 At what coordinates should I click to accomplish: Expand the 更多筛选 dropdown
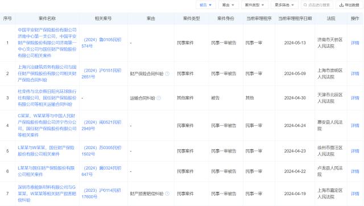tap(284, 5)
